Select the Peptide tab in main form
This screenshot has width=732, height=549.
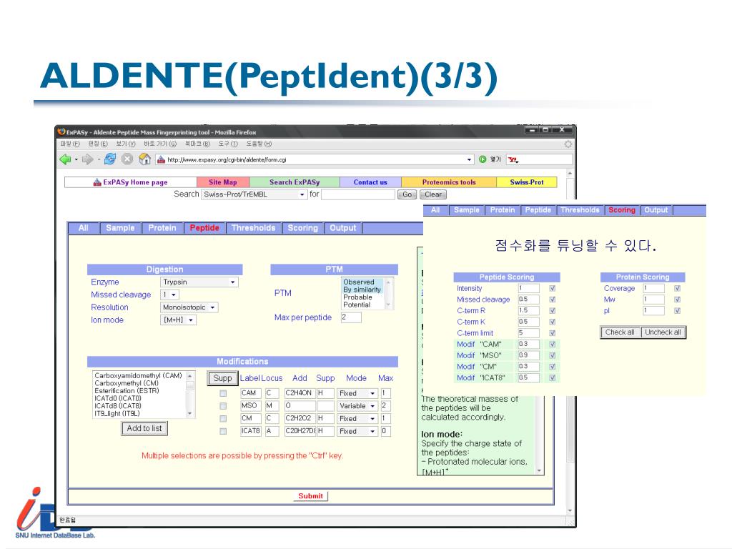[204, 228]
